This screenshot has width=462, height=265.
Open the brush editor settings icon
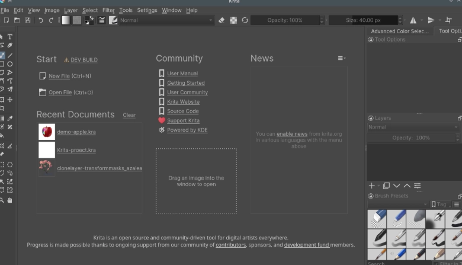[102, 20]
